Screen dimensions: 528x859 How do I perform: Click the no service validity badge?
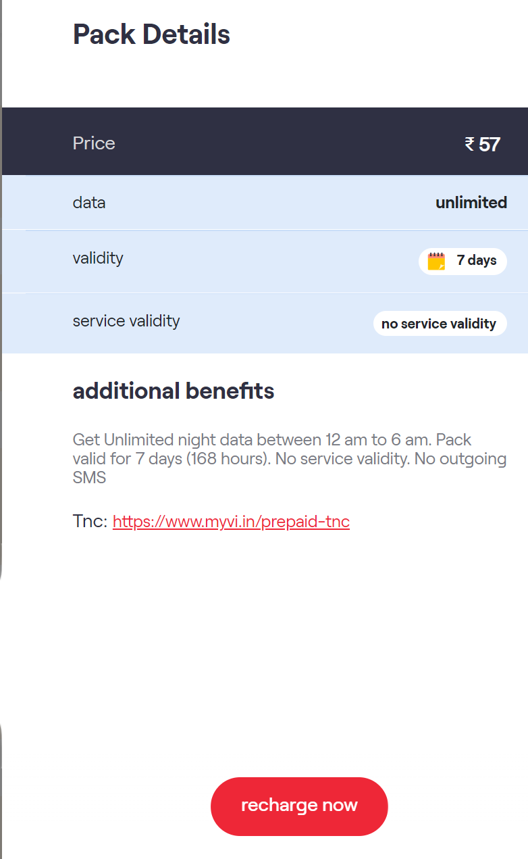click(x=440, y=323)
